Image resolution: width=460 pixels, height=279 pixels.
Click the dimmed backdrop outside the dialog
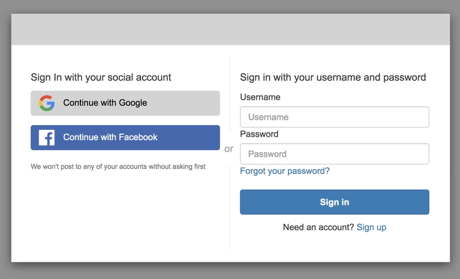(231, 6)
